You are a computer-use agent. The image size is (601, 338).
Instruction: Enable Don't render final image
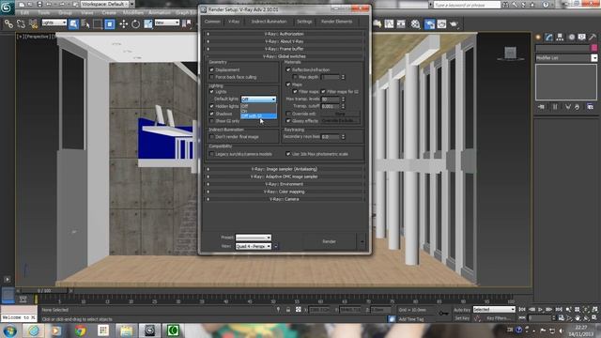(x=211, y=137)
